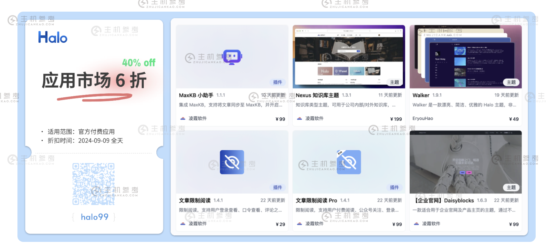
Task: Click the 主题 tag on Walker card
Action: point(511,82)
